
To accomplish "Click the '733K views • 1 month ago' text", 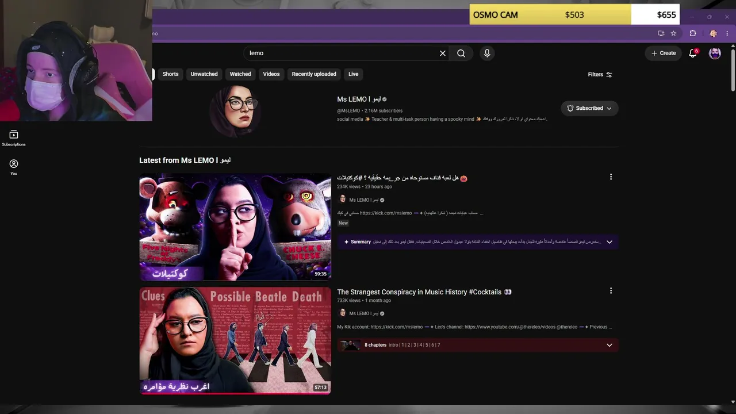I will (x=364, y=300).
